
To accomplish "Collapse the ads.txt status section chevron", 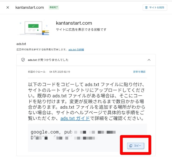I will [149, 60].
